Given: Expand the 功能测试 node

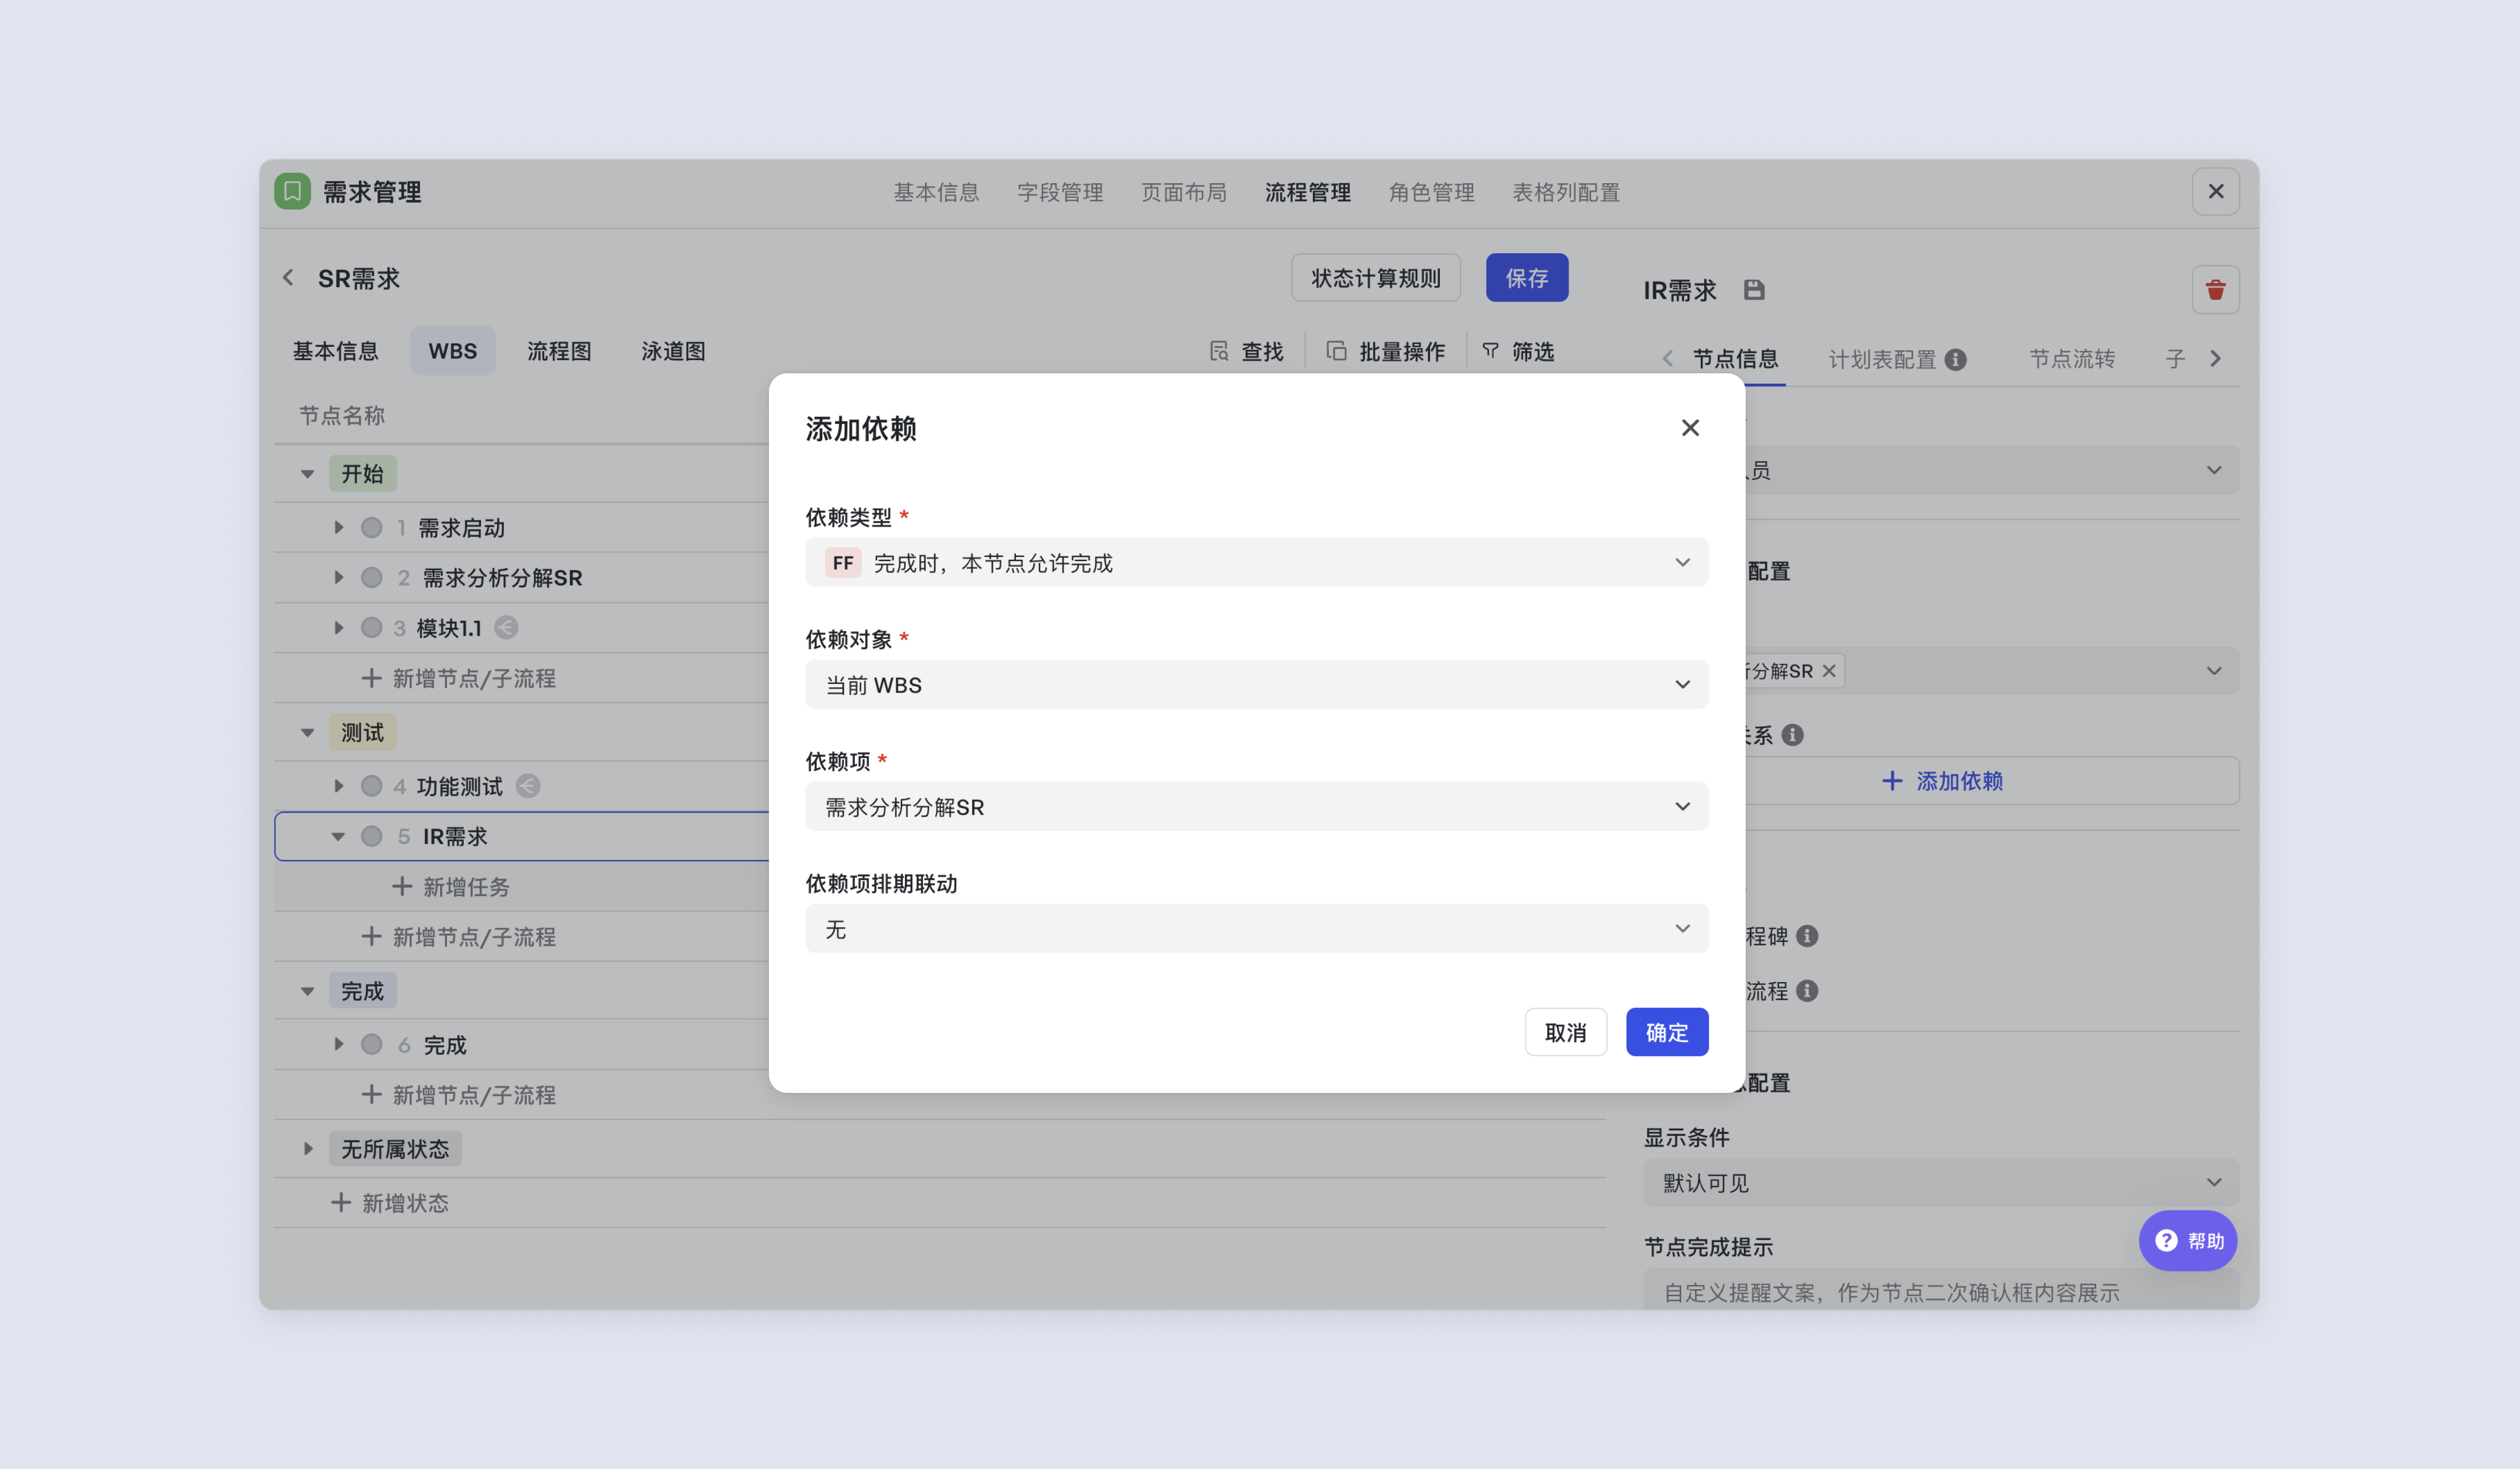Looking at the screenshot, I should (338, 786).
